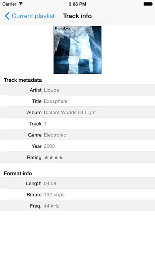155x276 pixels.
Task: Tap the Wi-Fi status icon
Action: (21, 4)
